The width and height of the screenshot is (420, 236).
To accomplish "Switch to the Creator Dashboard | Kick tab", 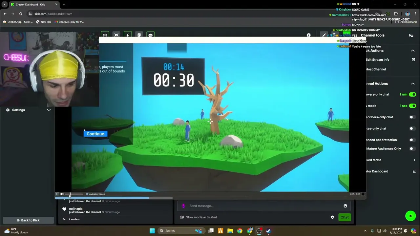I will coord(34,5).
